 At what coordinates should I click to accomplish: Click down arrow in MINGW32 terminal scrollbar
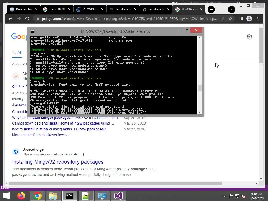tap(199, 112)
